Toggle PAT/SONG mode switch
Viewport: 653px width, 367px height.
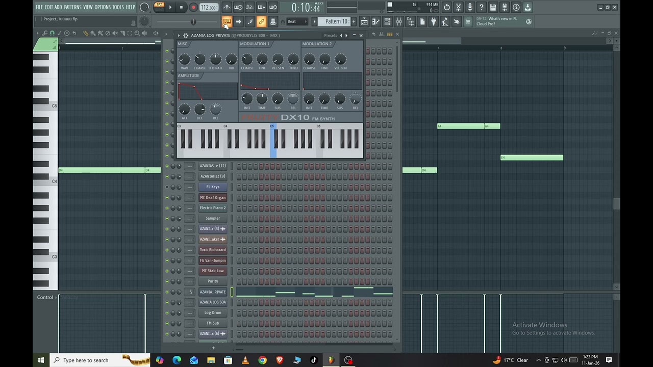point(159,7)
